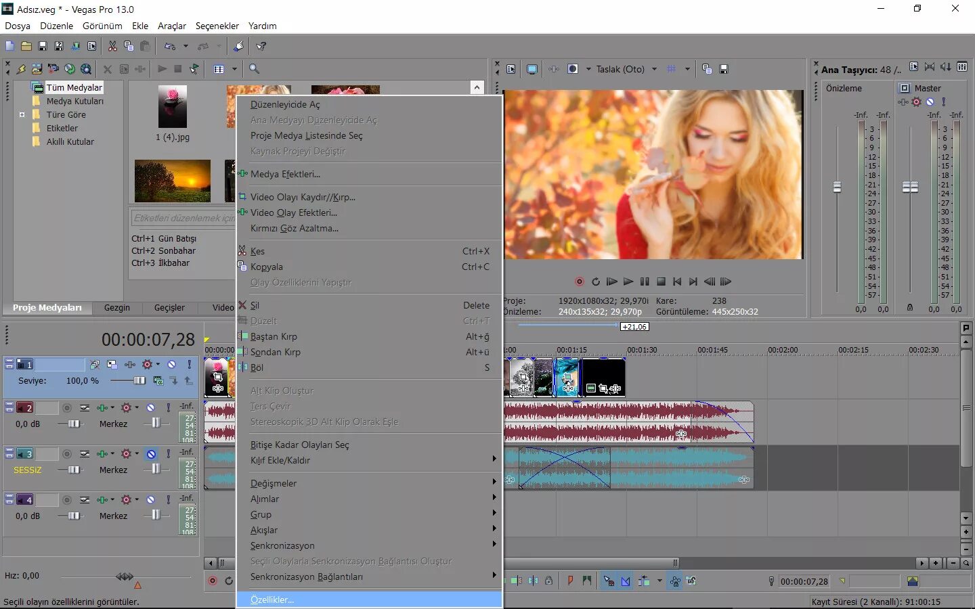The width and height of the screenshot is (975, 609).
Task: Open the Track Motion icon on track 1
Action: (112, 364)
